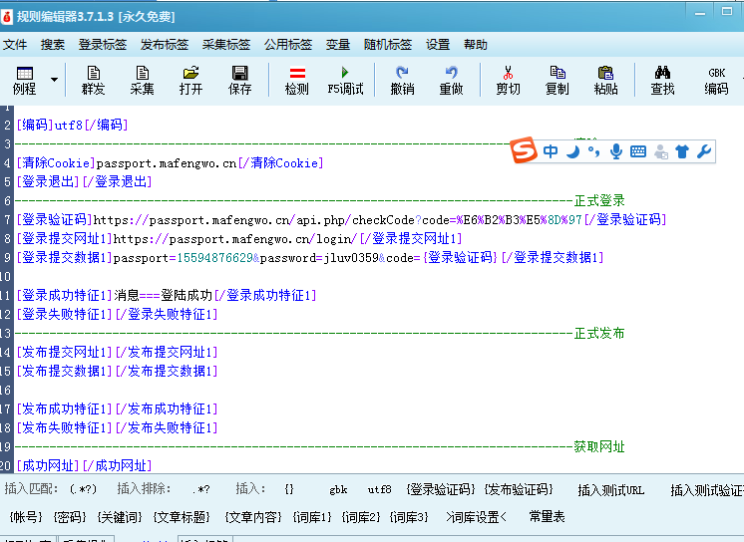This screenshot has width=744, height=542.
Task: Insert the utf8 encoding tag
Action: coord(380,489)
